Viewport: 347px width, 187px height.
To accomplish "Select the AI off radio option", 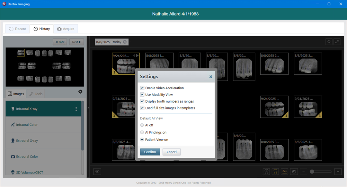I will (x=142, y=125).
